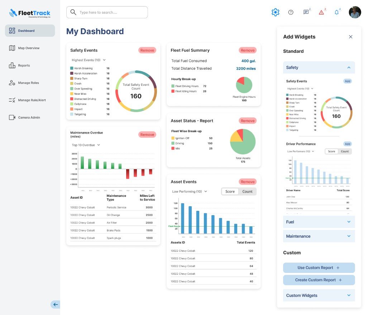Expand the Maintenance section

tap(319, 236)
